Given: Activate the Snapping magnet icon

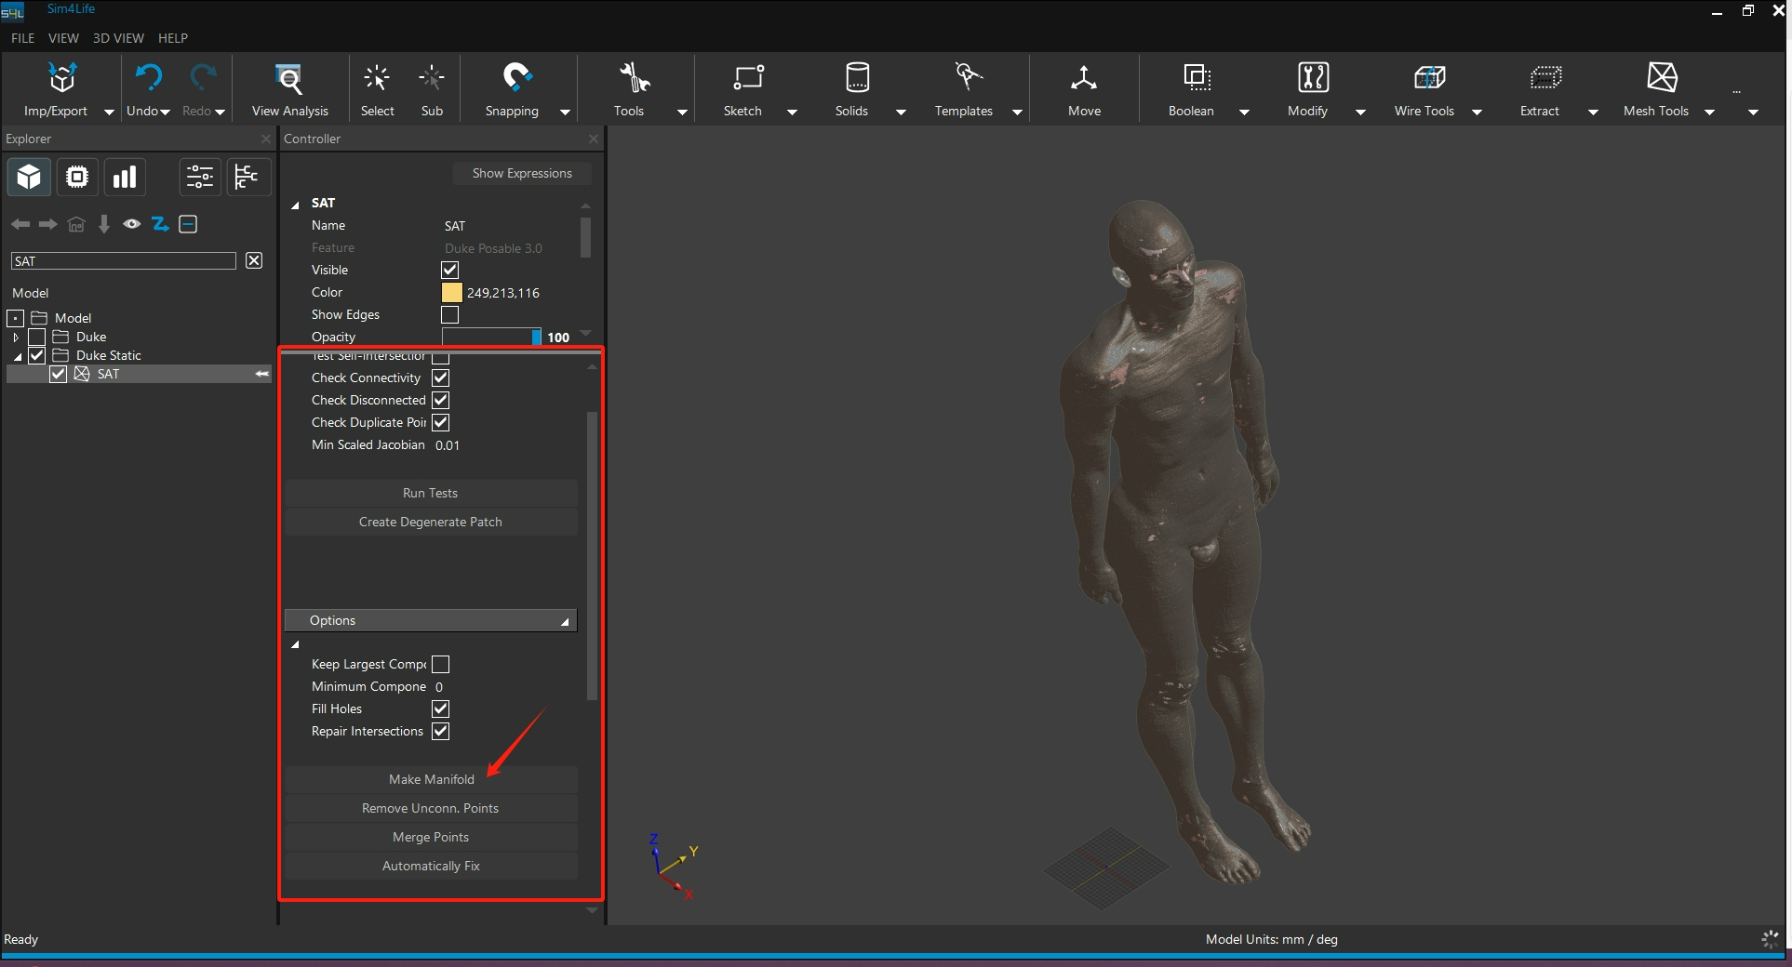Looking at the screenshot, I should click(x=516, y=77).
